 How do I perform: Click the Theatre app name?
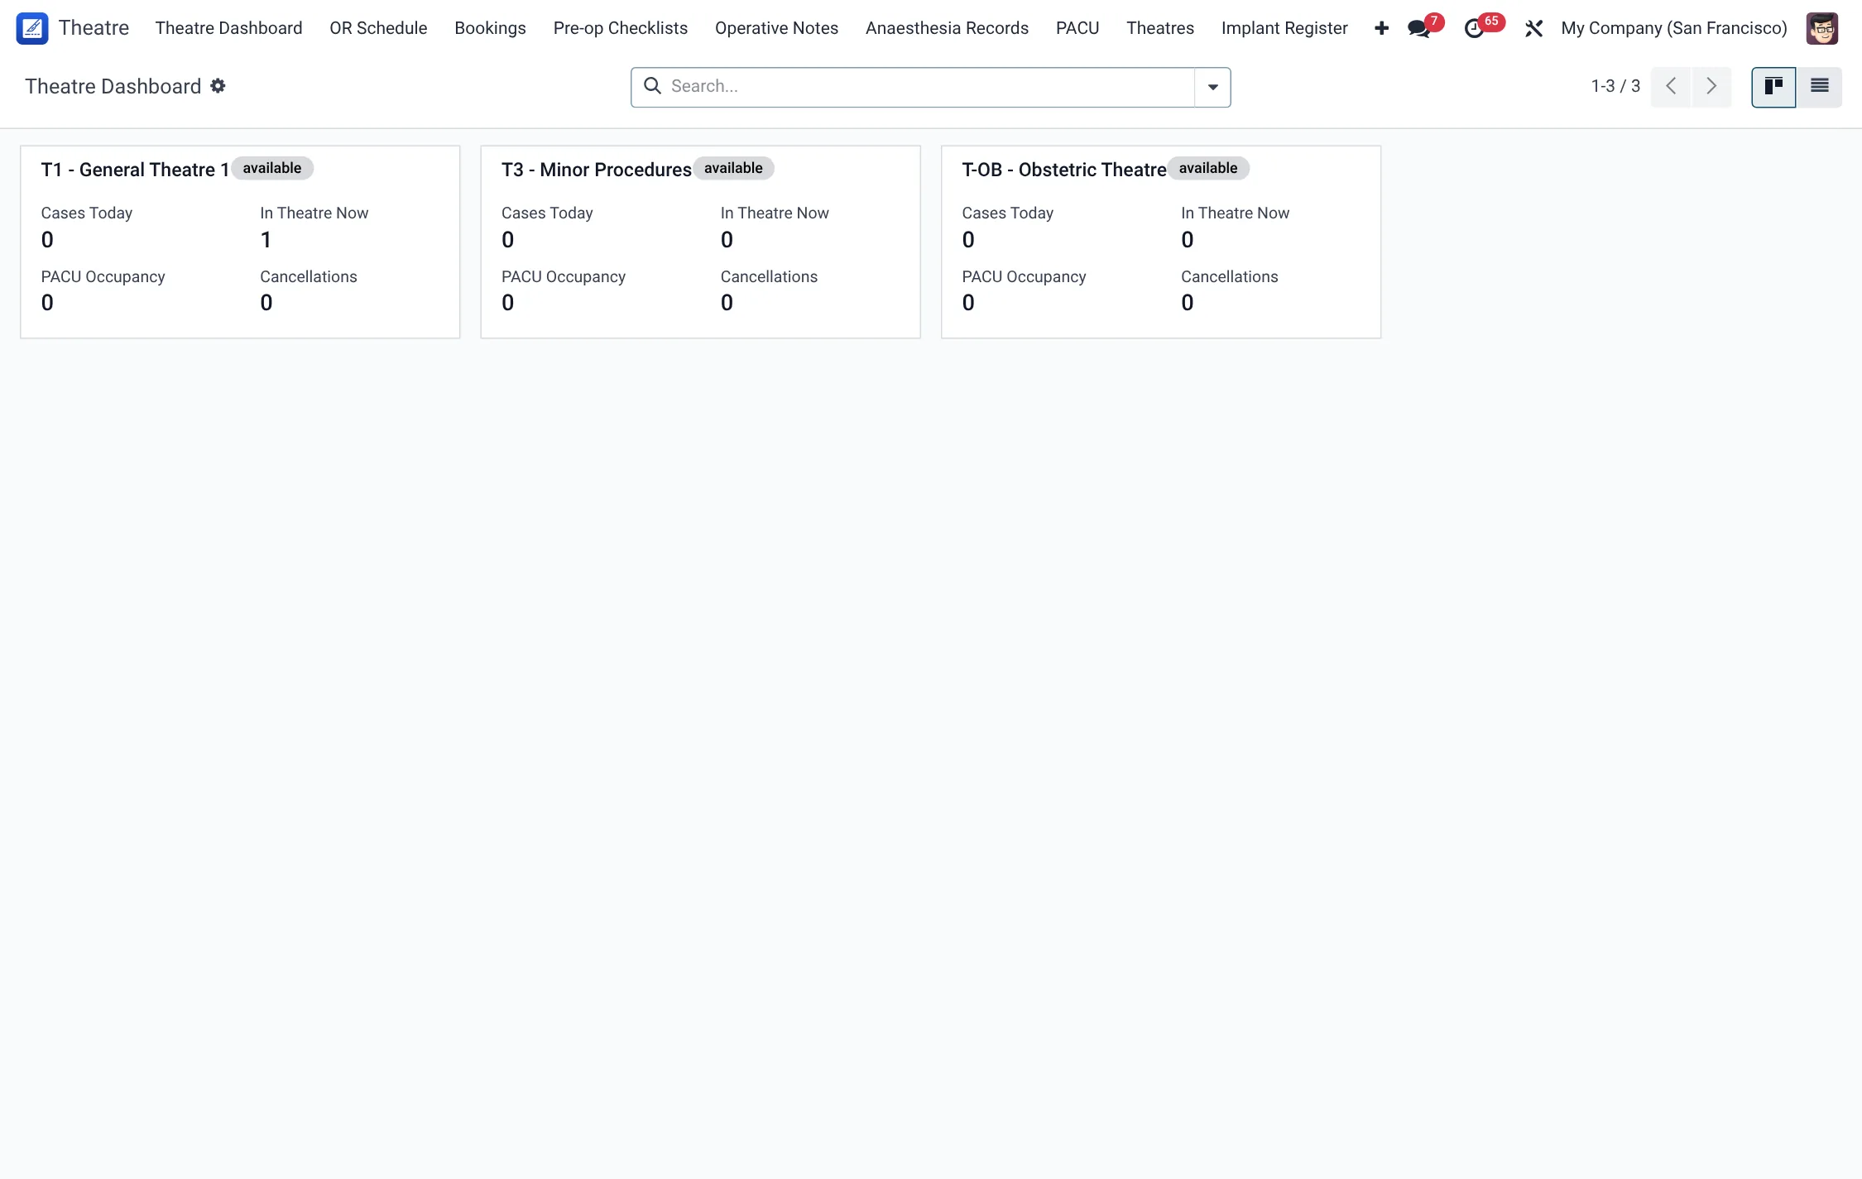[94, 28]
